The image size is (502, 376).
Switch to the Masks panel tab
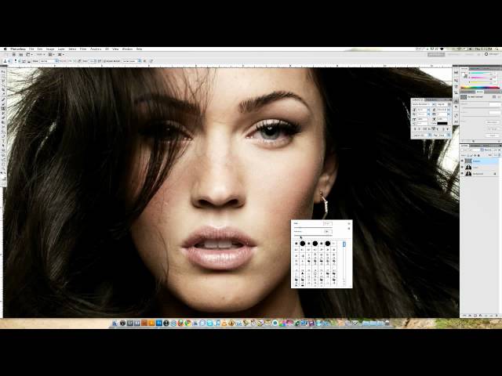point(480,92)
